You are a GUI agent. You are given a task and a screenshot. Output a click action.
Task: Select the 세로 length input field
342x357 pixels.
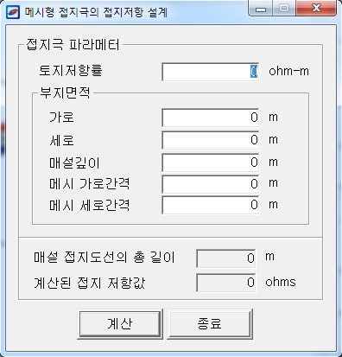211,140
